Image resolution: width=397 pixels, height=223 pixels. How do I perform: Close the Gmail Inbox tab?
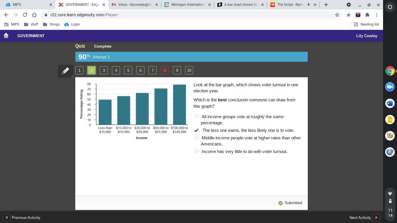[157, 5]
